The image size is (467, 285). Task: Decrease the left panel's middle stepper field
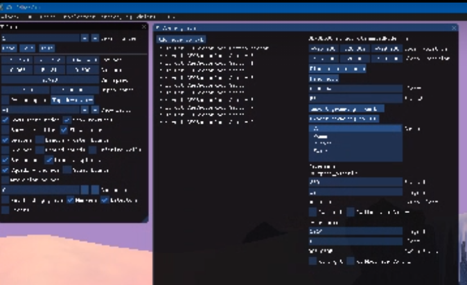(x=85, y=110)
